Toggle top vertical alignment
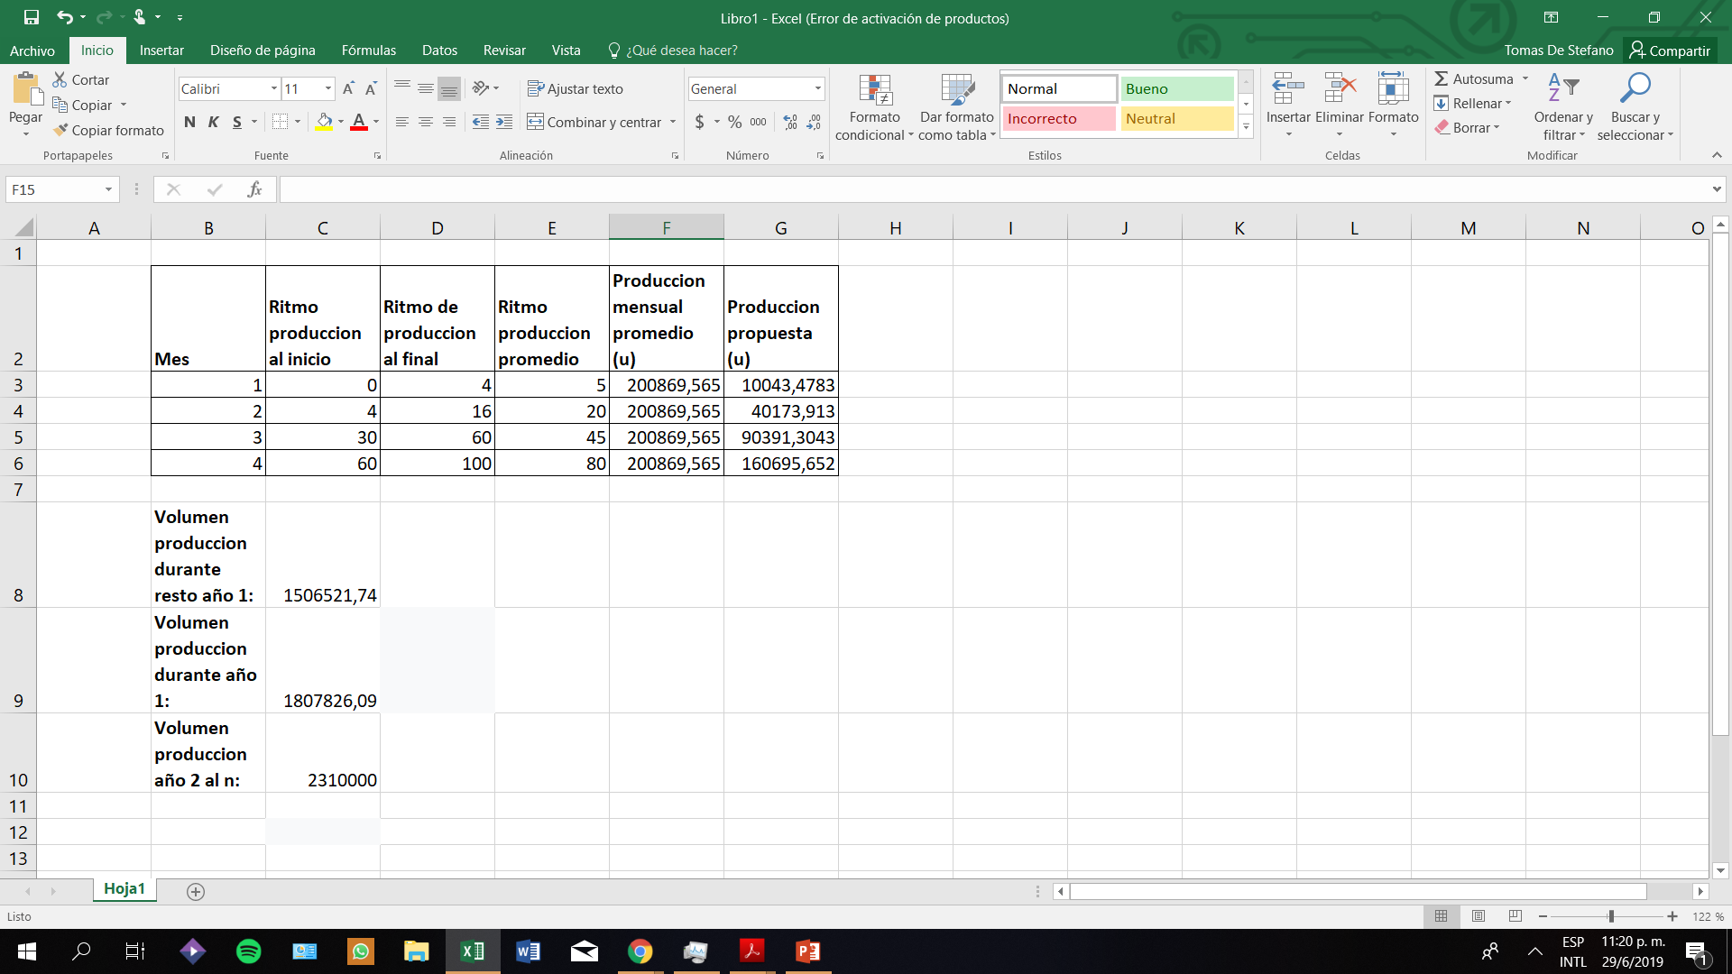 [402, 88]
